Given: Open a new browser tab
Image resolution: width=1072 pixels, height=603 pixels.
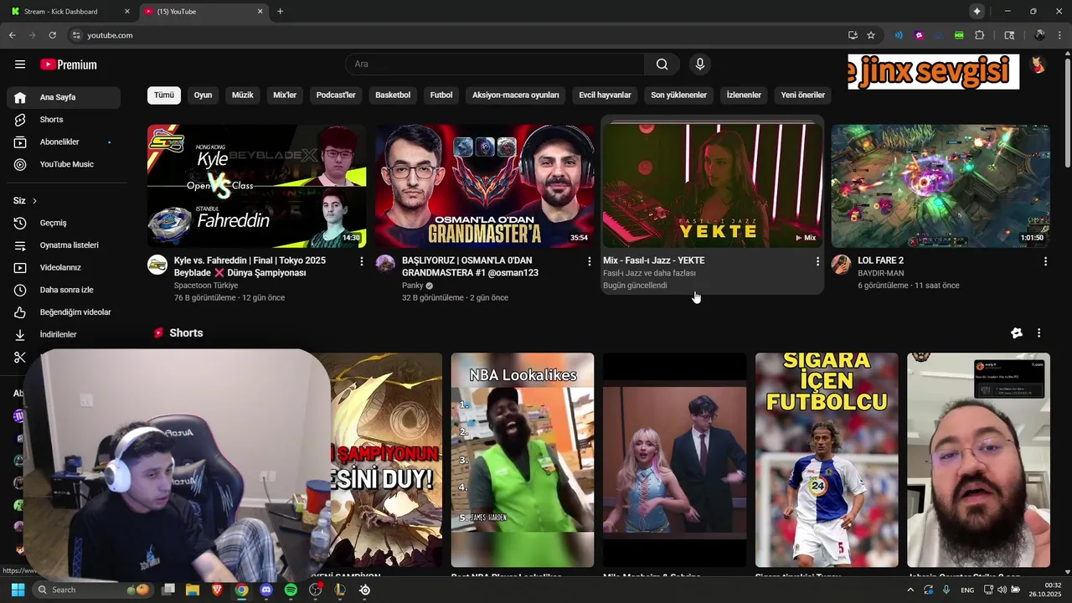Looking at the screenshot, I should click(x=280, y=12).
